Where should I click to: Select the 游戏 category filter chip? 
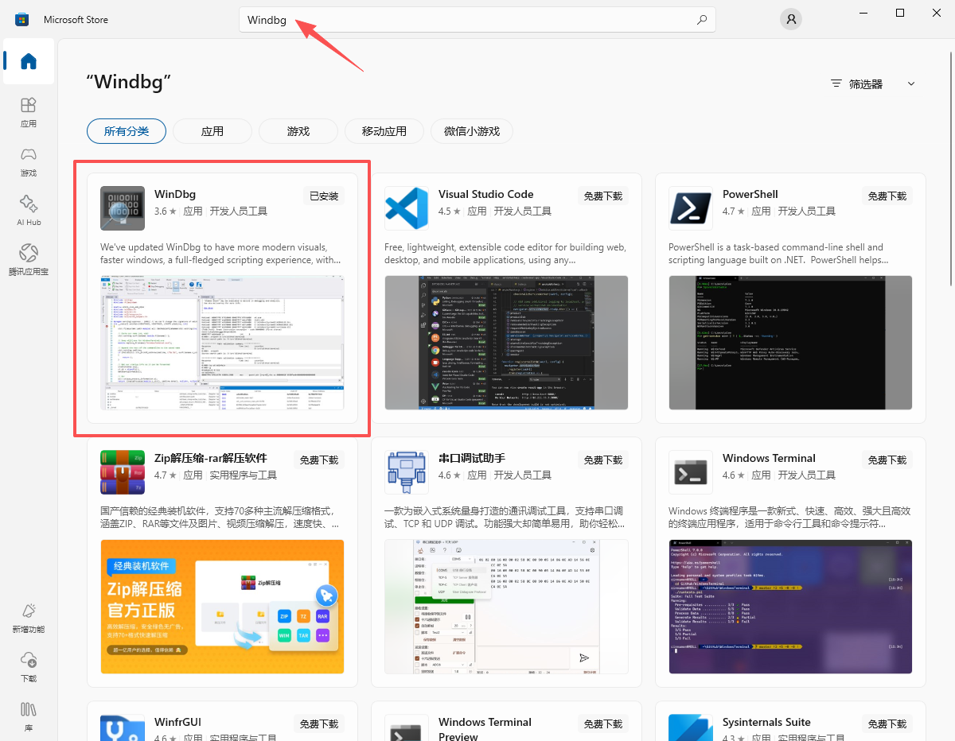click(298, 131)
